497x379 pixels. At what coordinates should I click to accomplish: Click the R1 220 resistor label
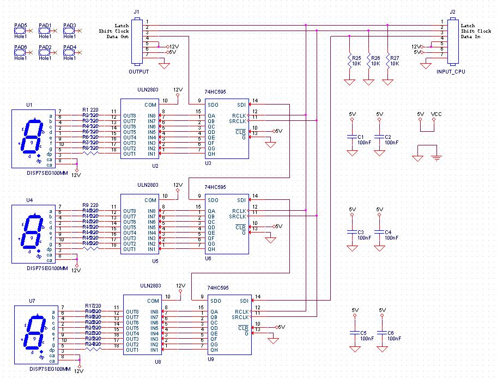click(x=90, y=110)
